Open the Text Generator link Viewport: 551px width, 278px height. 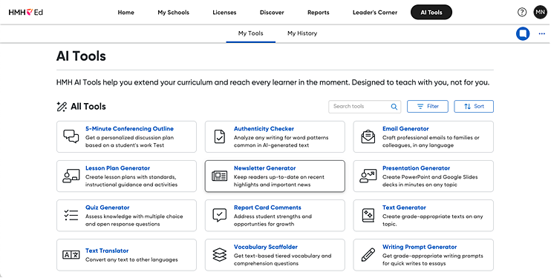[404, 208]
